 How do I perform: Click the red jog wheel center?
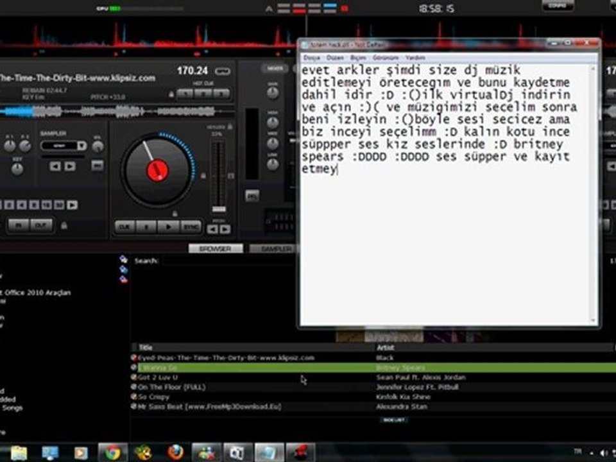click(158, 170)
